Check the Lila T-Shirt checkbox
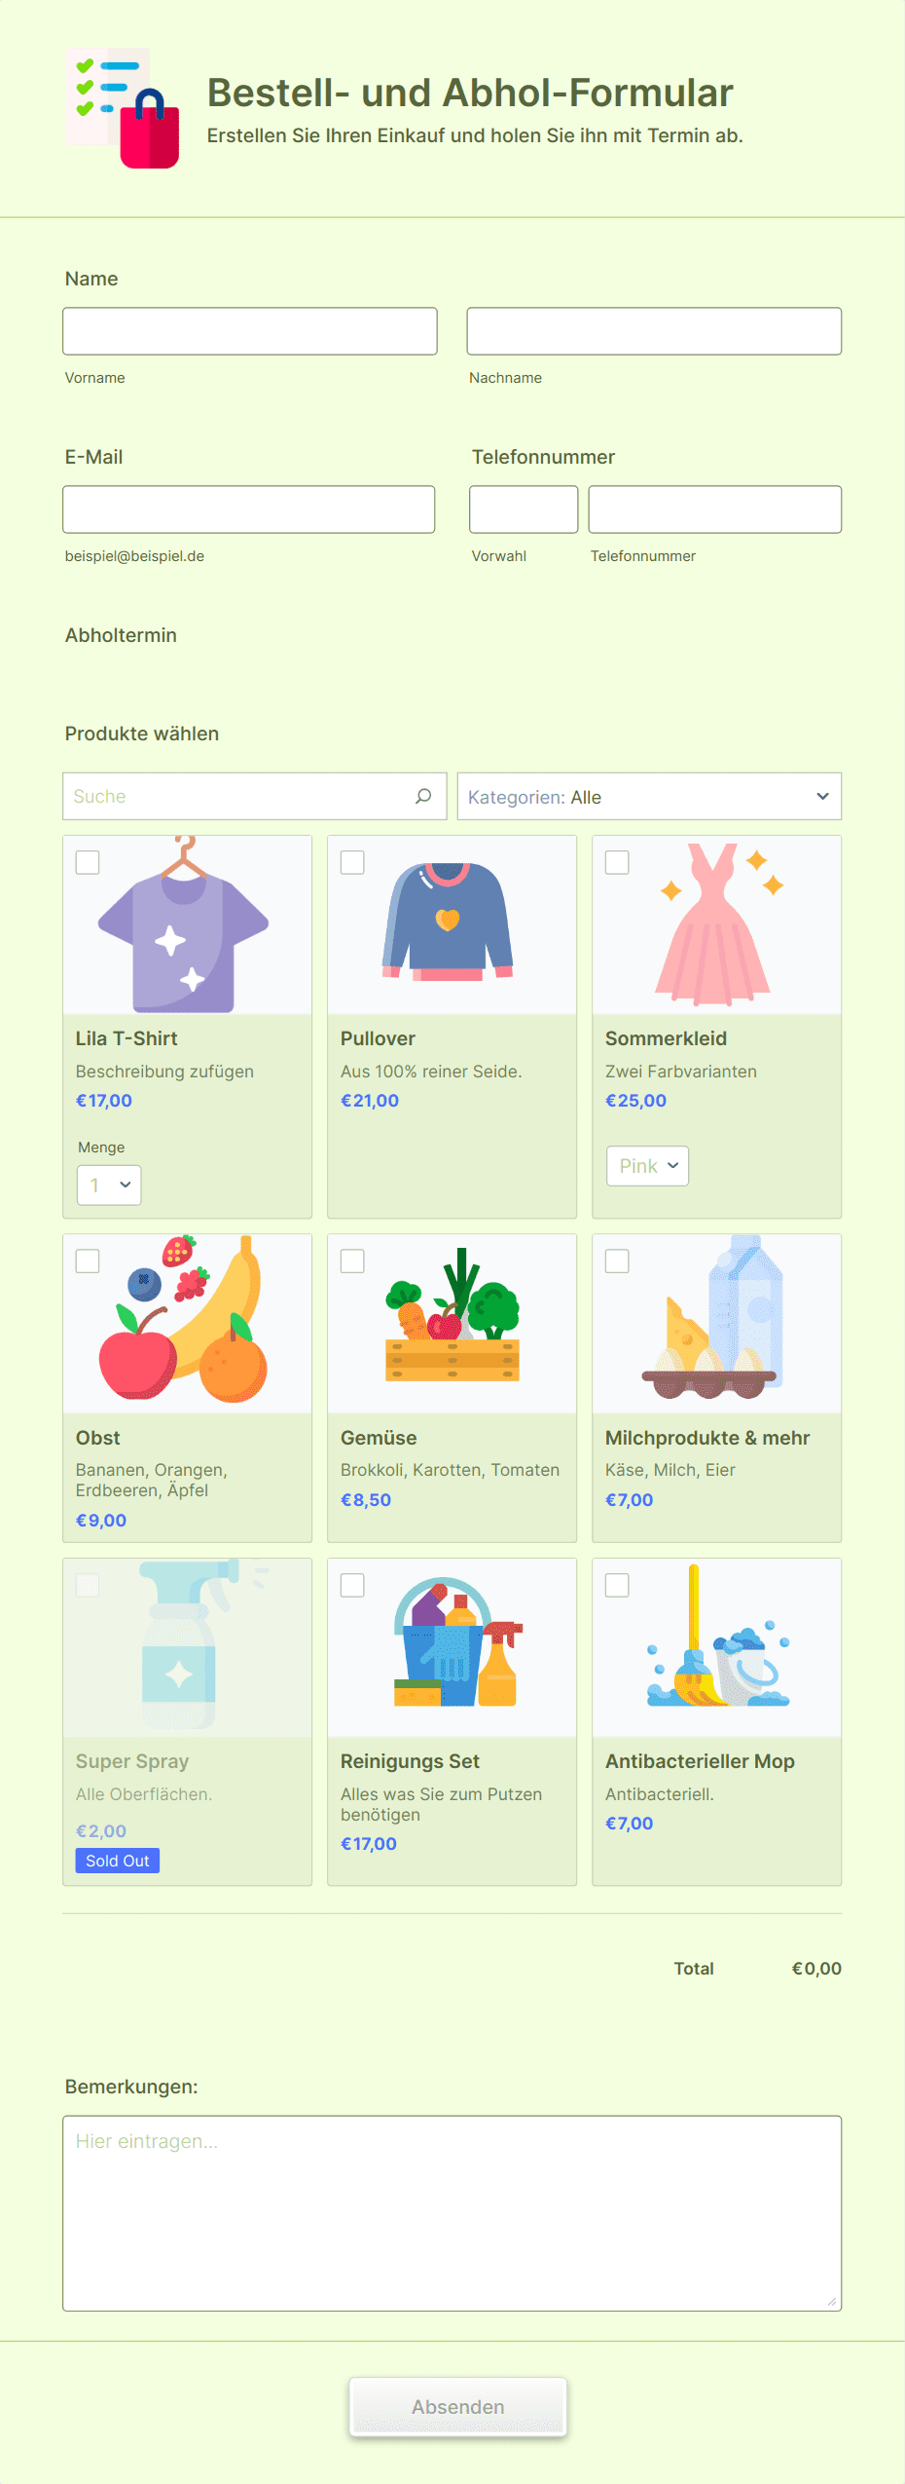 (x=88, y=862)
